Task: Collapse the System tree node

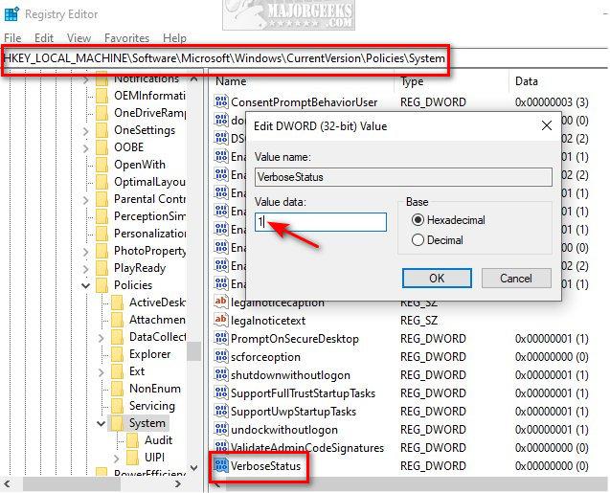Action: point(102,422)
